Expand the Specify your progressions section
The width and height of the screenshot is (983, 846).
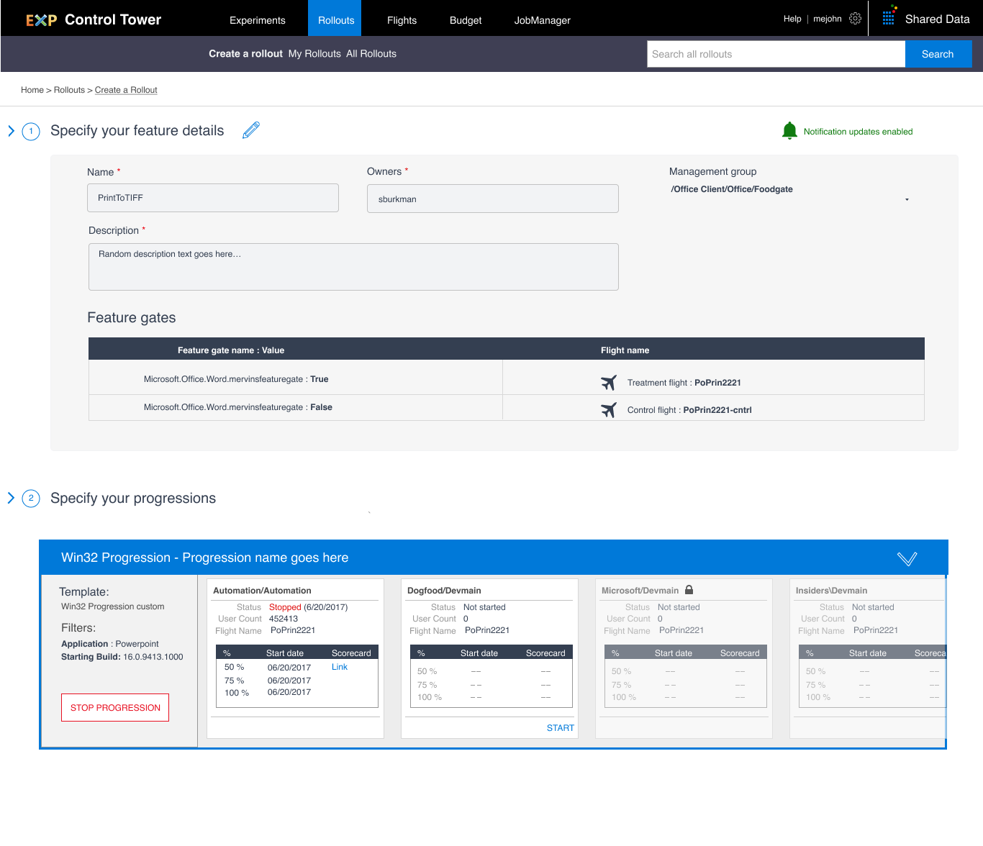pyautogui.click(x=11, y=497)
